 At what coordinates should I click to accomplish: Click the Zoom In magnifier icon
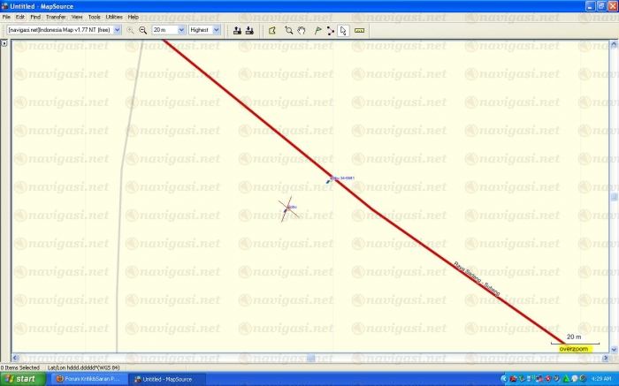coord(131,29)
